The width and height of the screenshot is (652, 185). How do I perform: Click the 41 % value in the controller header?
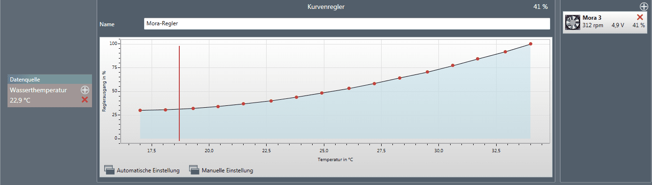(x=540, y=7)
